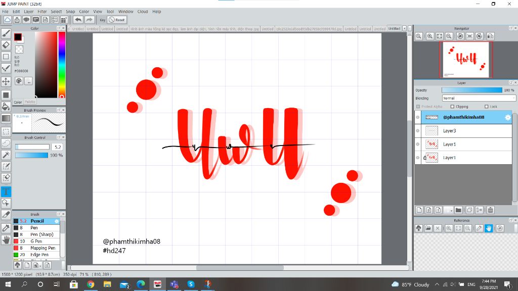Viewport: 518px width, 291px height.
Task: Zoom out using Navigator magnifier minus
Action: pos(449,36)
